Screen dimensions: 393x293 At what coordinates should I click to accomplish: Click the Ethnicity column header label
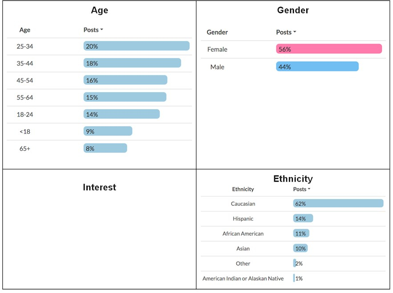click(243, 189)
